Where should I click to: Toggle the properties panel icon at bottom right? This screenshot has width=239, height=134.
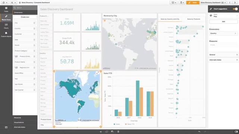pos(236,132)
